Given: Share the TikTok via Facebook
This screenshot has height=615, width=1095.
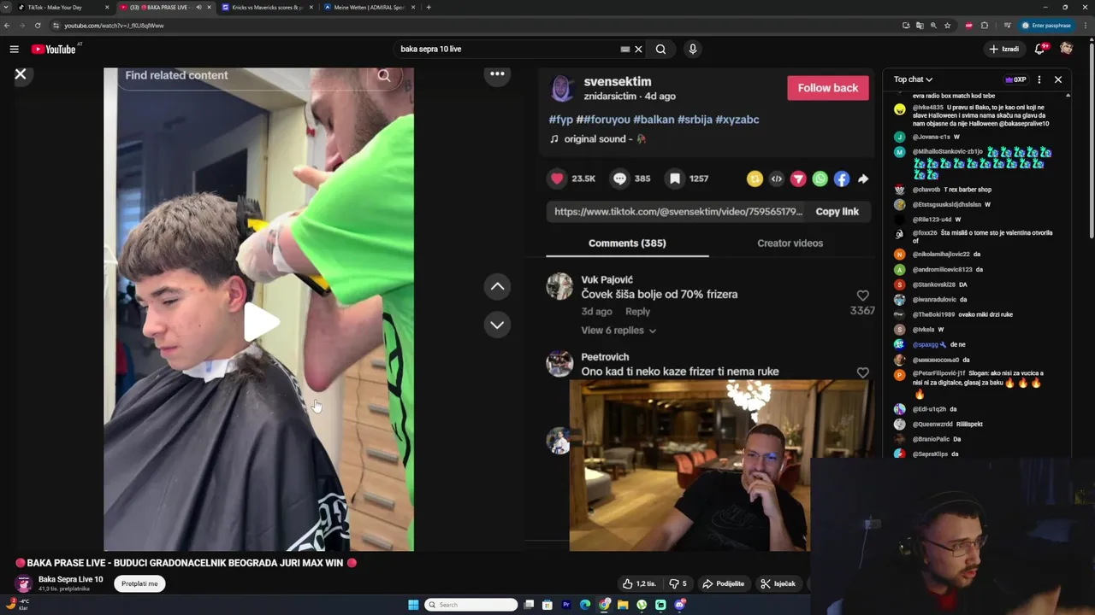Looking at the screenshot, I should [842, 179].
